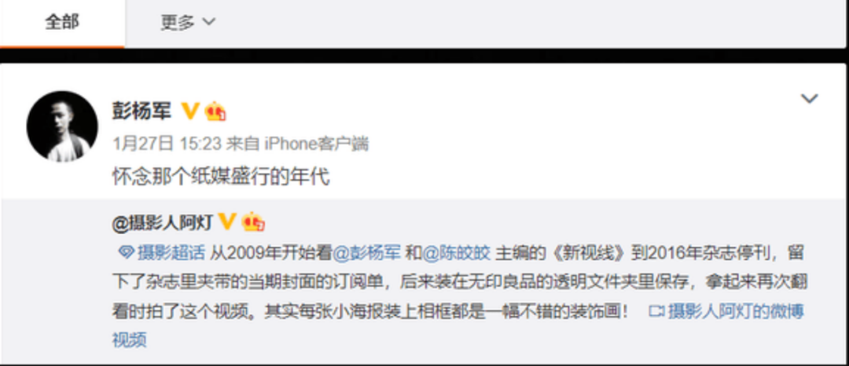Viewport: 849px width, 366px height.
Task: Open 彭杨军's round avatar photo
Action: click(62, 126)
